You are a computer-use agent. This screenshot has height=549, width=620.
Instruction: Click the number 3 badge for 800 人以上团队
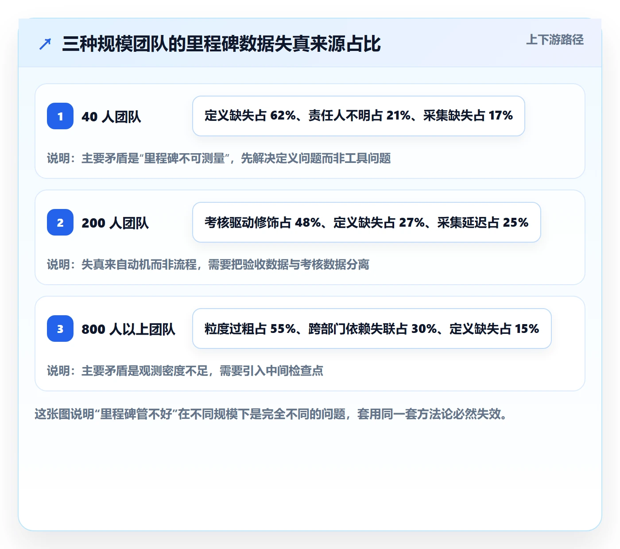point(60,329)
